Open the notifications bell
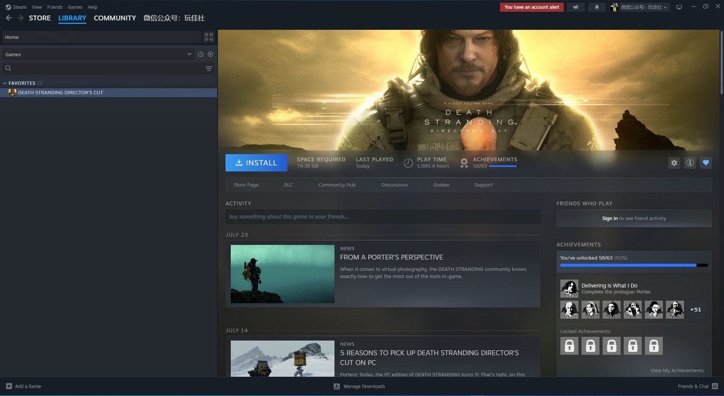This screenshot has height=396, width=724. click(597, 7)
